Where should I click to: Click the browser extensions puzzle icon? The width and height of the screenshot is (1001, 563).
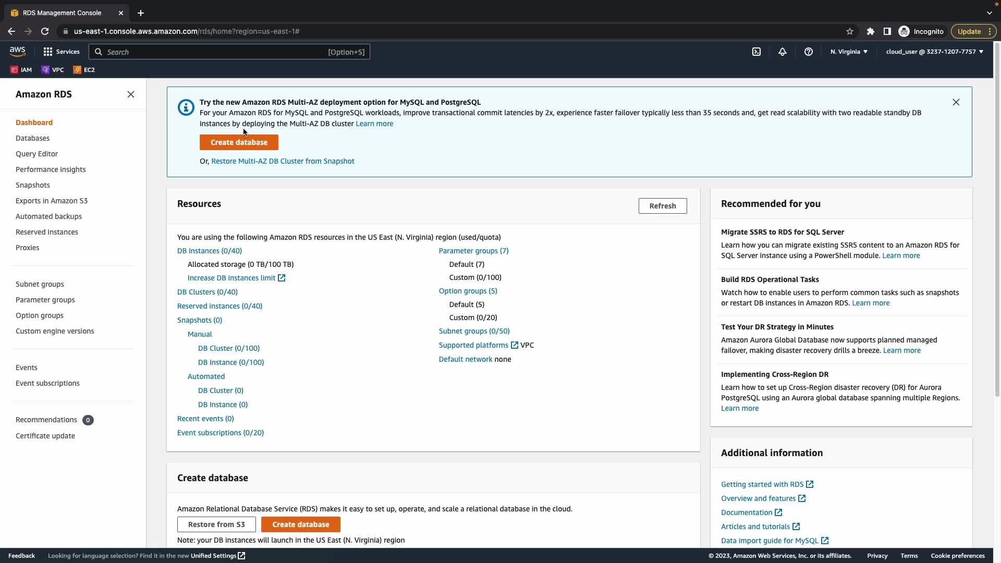(x=870, y=31)
